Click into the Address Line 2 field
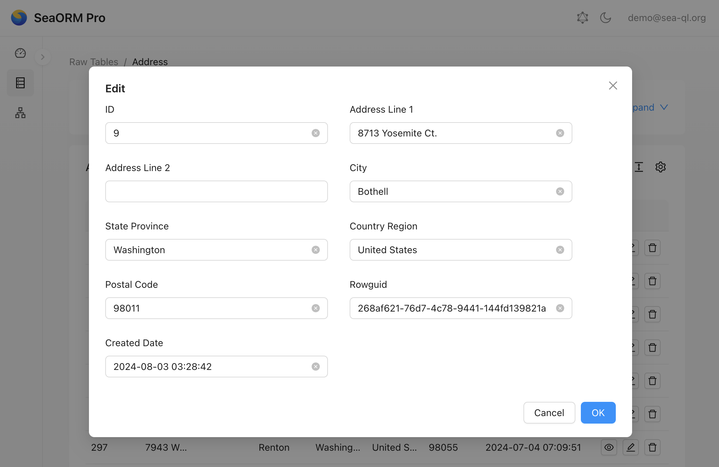Viewport: 719px width, 467px height. [216, 191]
